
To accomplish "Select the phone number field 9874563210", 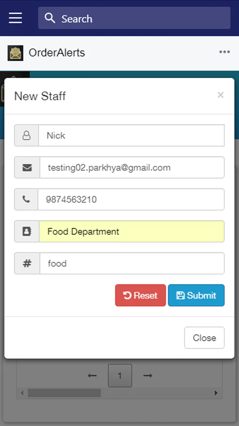I will point(131,199).
